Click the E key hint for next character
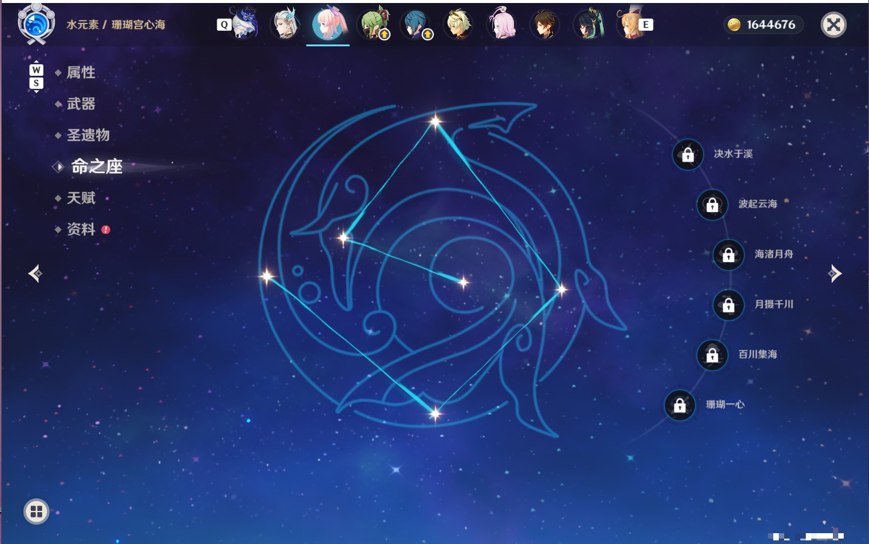The width and height of the screenshot is (869, 544). pyautogui.click(x=646, y=25)
